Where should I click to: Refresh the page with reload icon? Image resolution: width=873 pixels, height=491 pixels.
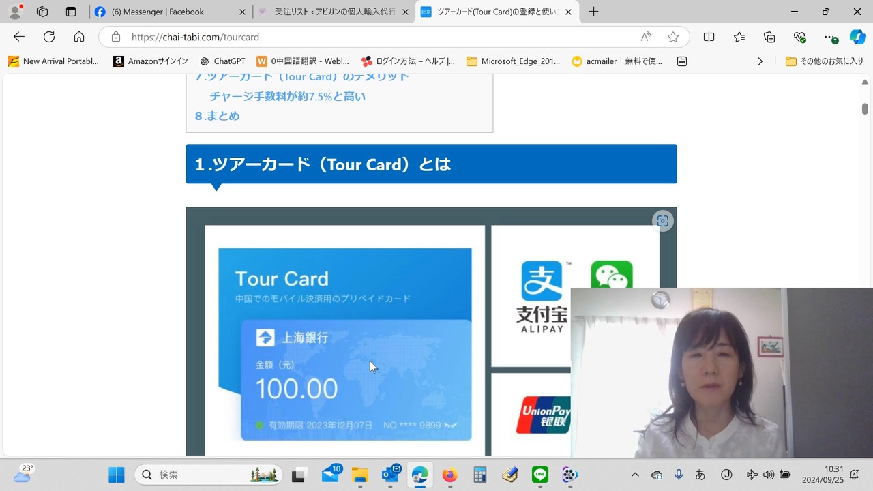tap(49, 37)
